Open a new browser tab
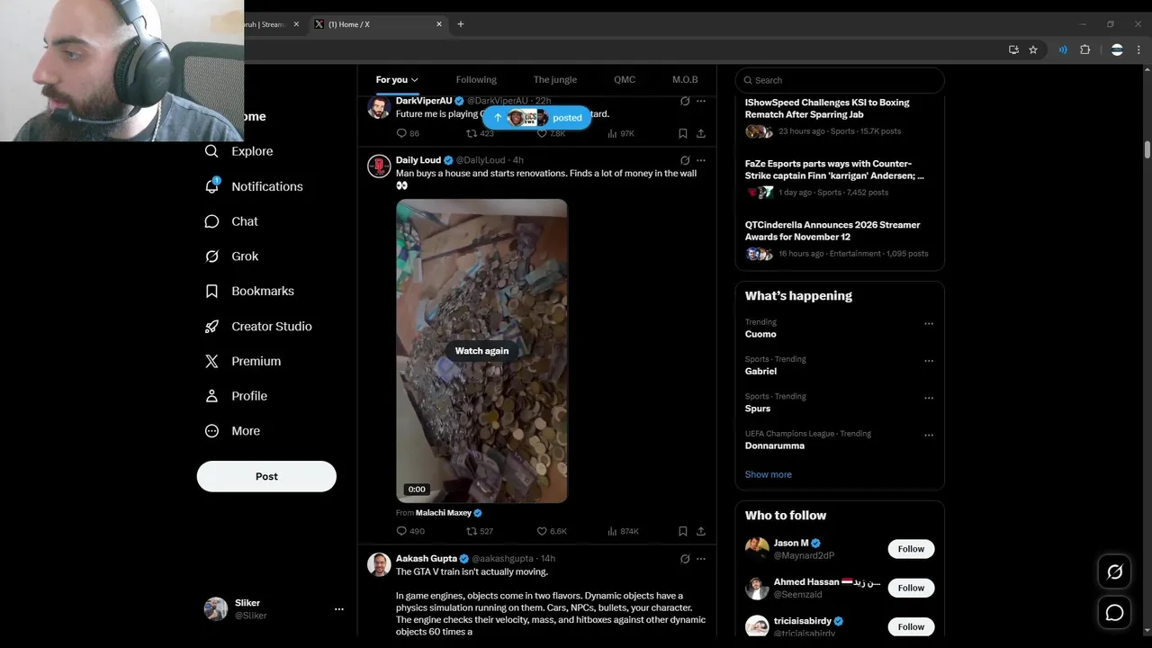The image size is (1152, 648). coord(461,24)
